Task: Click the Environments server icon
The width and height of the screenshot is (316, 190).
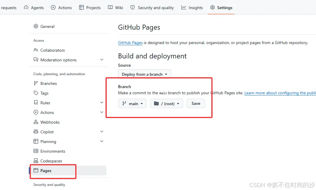Action: point(36,151)
